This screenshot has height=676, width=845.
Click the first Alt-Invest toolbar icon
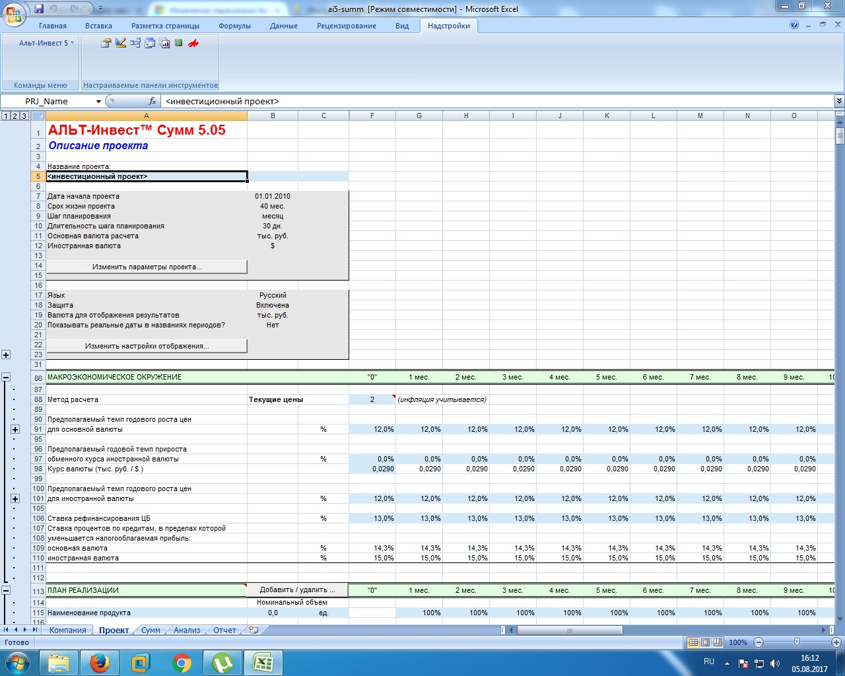[106, 43]
